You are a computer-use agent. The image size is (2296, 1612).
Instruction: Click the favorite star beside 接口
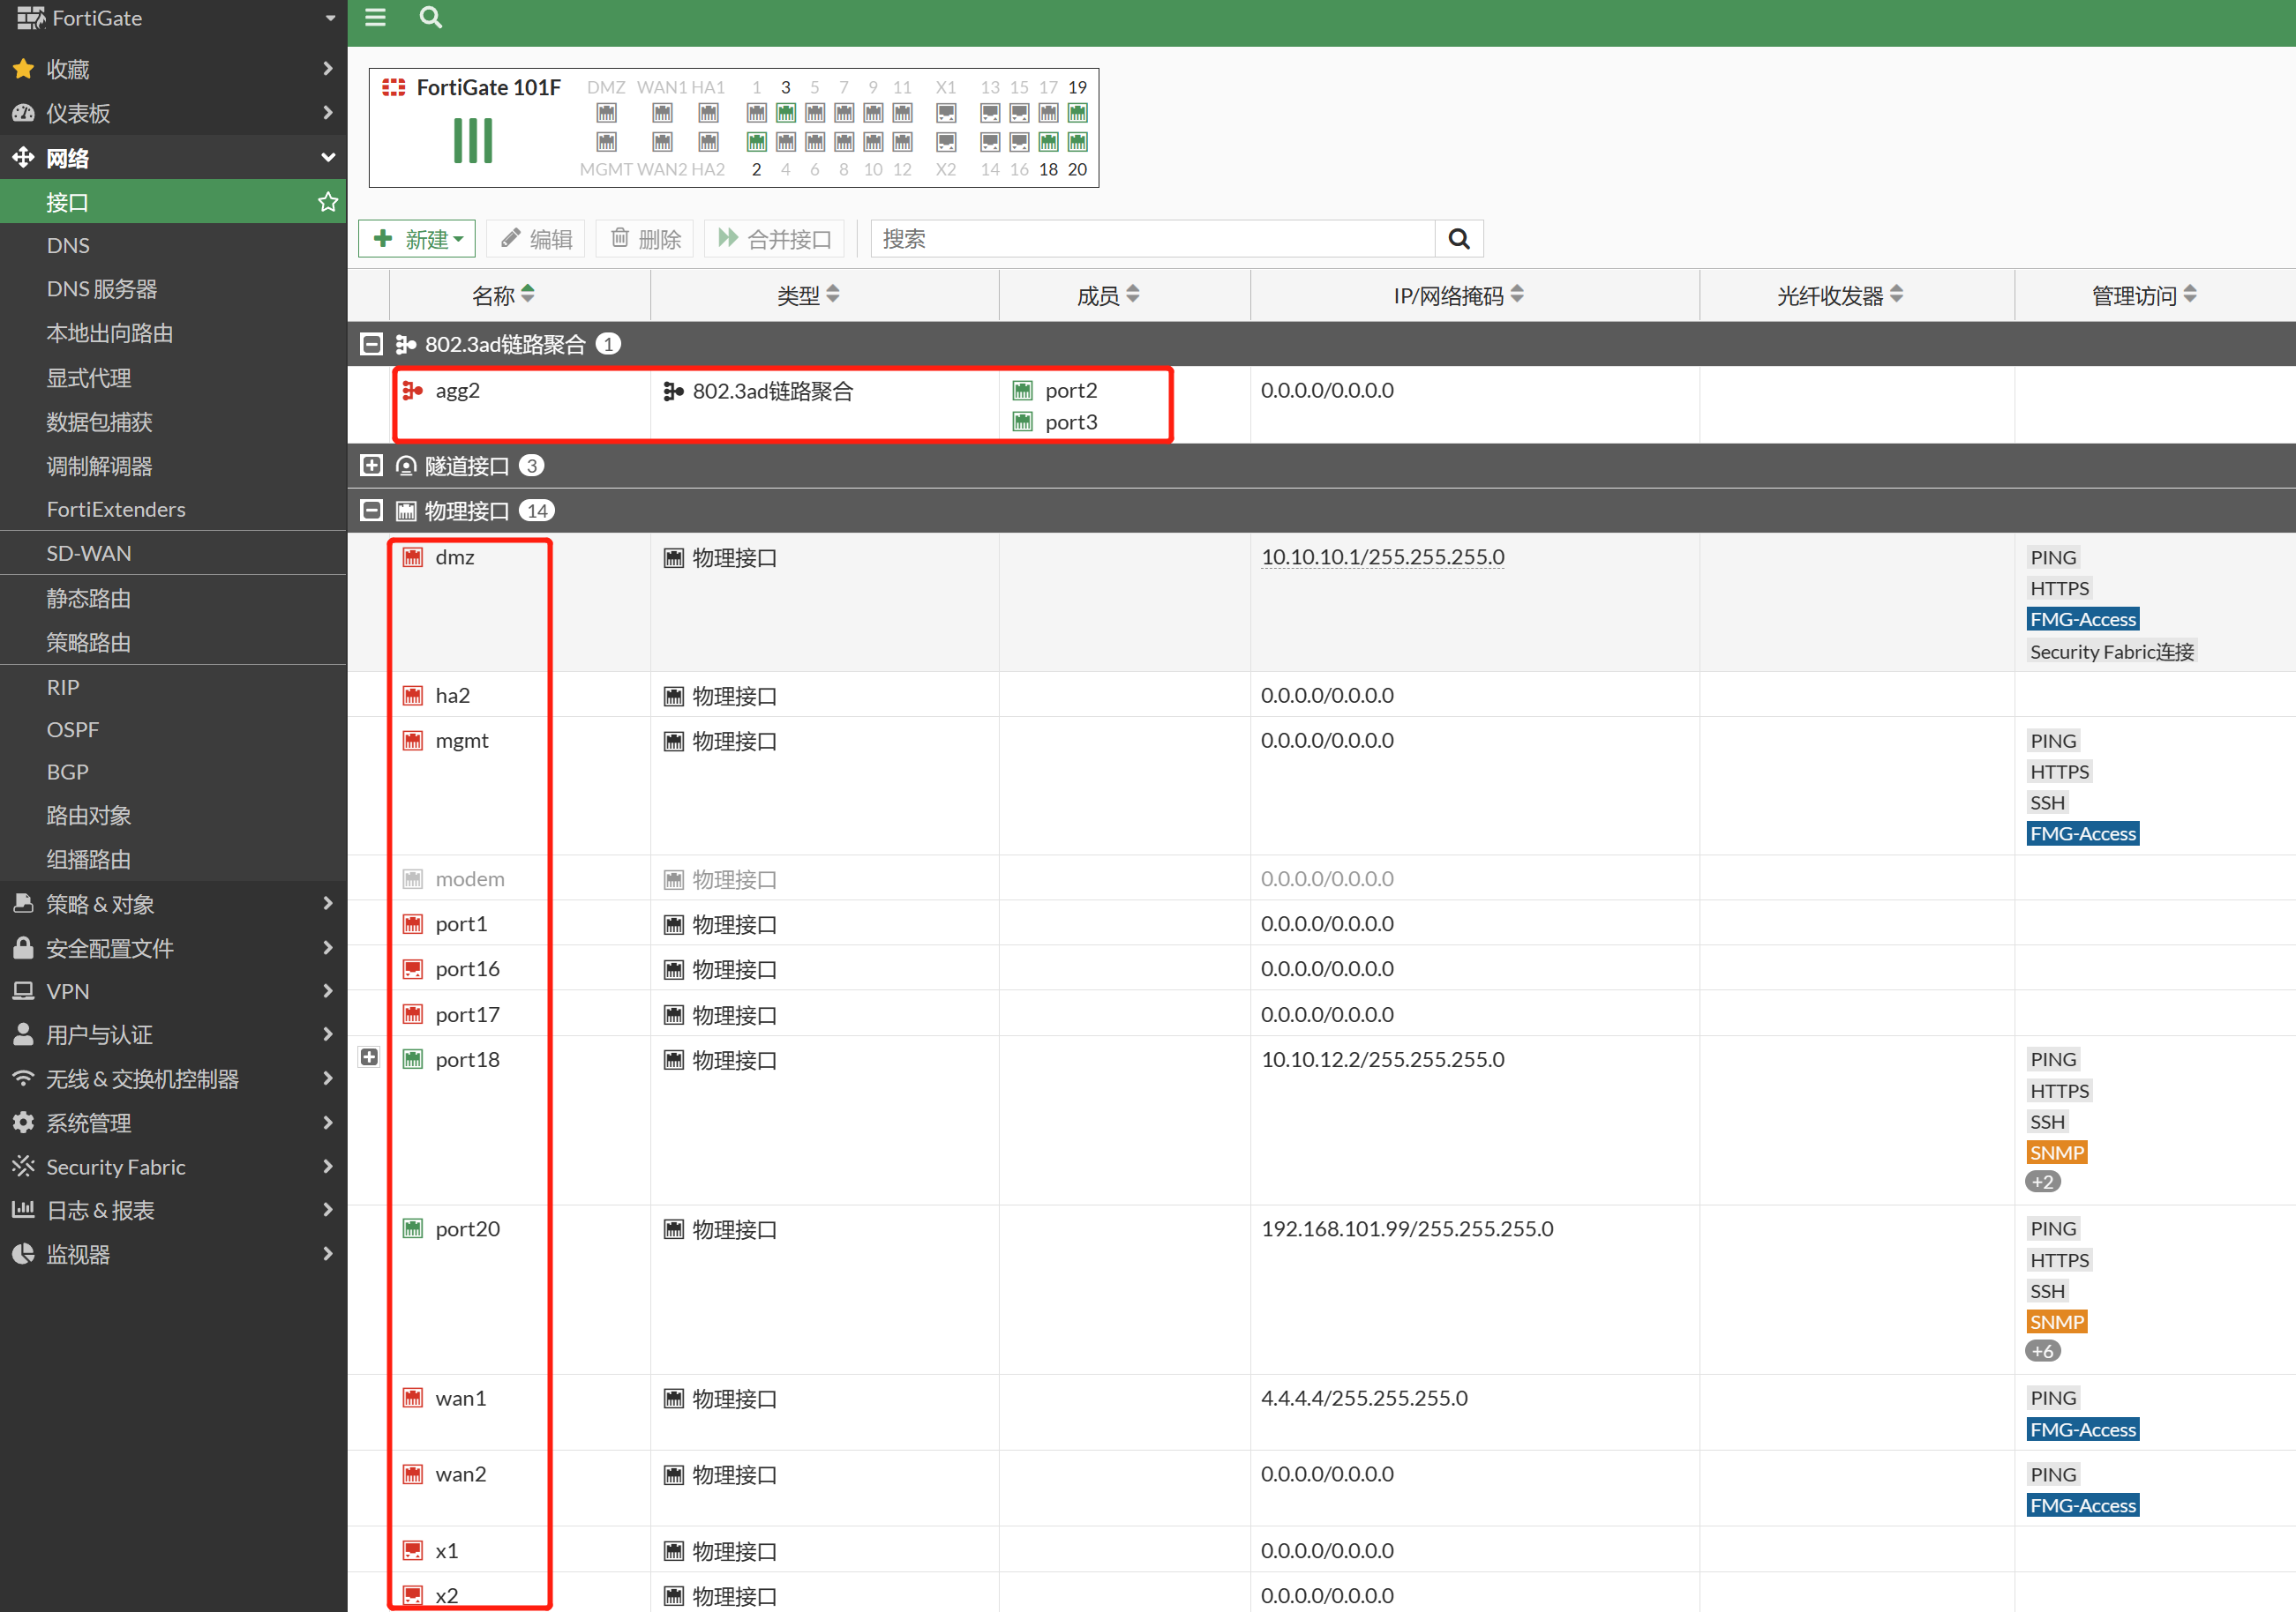(x=327, y=202)
